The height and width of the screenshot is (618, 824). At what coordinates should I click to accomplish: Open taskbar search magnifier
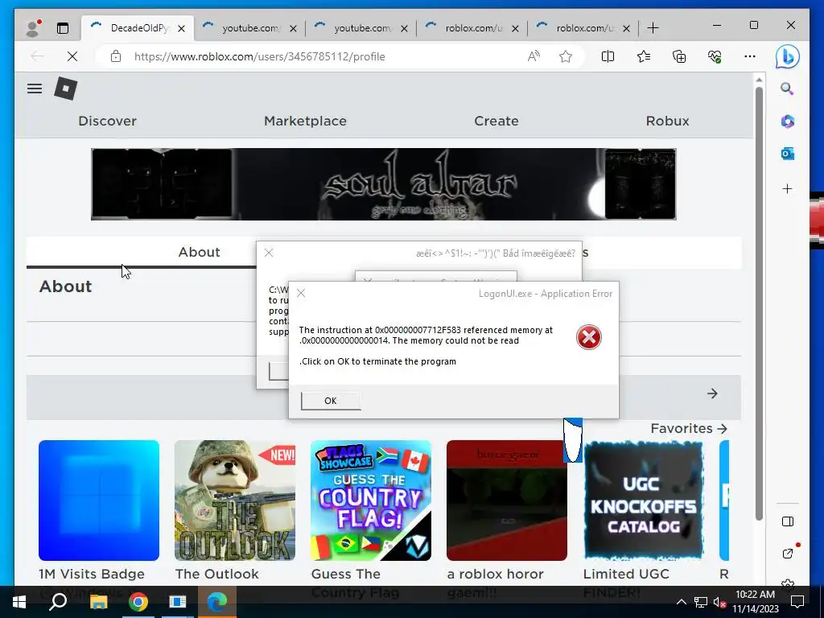coord(58,602)
